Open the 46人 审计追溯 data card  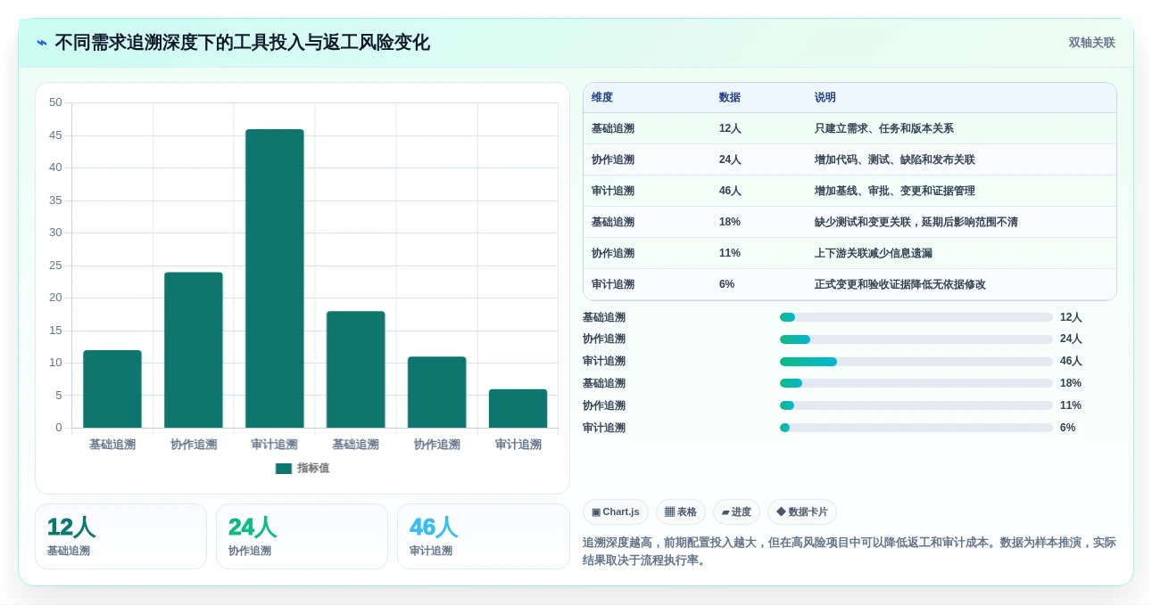484,536
